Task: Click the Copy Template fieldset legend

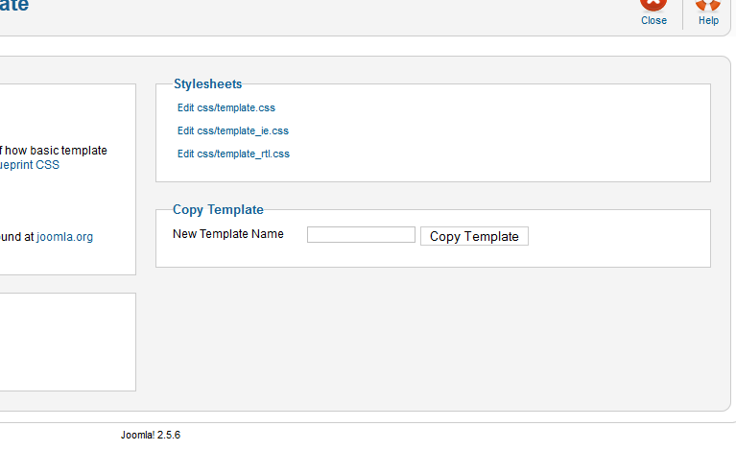Action: tap(218, 210)
